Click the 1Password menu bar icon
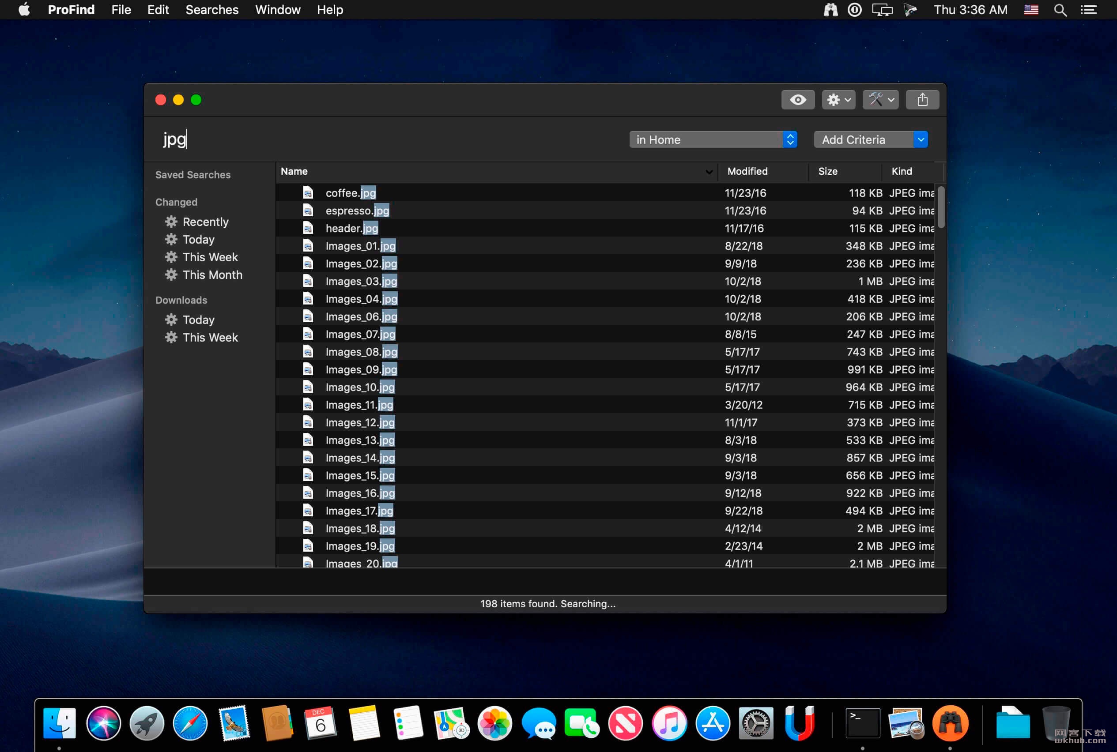 click(x=855, y=10)
